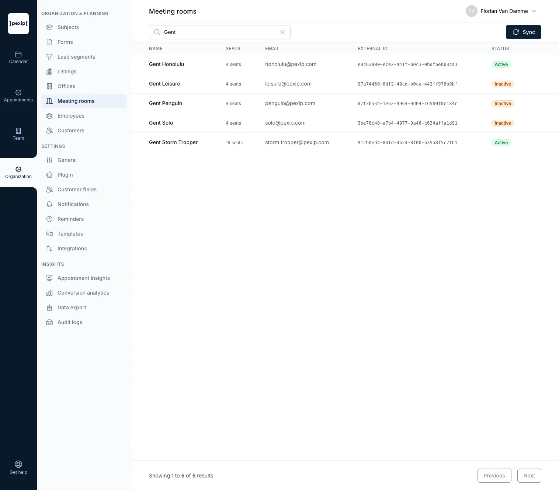Image resolution: width=559 pixels, height=490 pixels.
Task: Click the pexip logo
Action: pos(18,24)
